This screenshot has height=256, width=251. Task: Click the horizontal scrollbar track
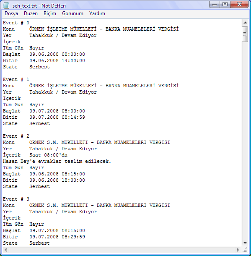[x=122, y=250]
